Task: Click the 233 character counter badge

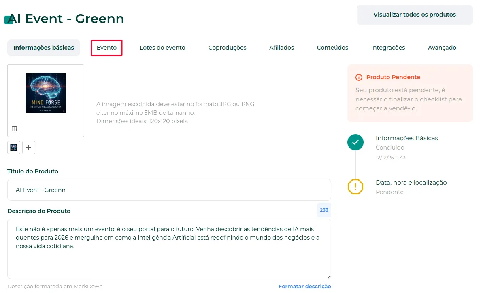Action: point(324,210)
